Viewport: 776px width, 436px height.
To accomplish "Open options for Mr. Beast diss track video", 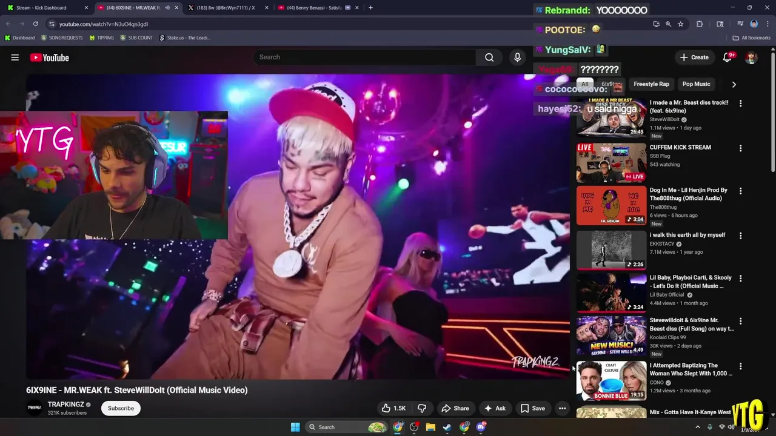I will 740,104.
